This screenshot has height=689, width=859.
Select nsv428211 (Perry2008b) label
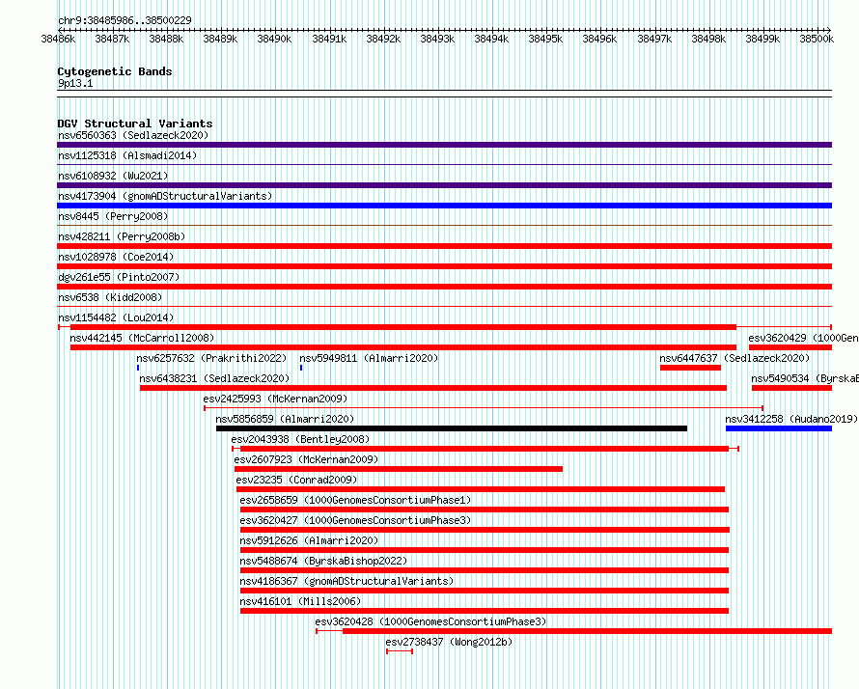click(122, 236)
